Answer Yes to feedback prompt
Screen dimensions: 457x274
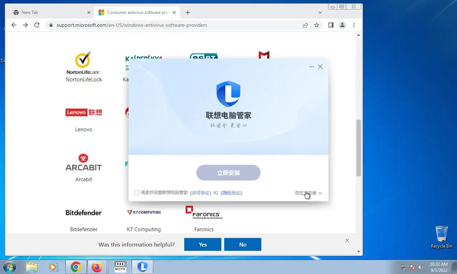(x=203, y=244)
